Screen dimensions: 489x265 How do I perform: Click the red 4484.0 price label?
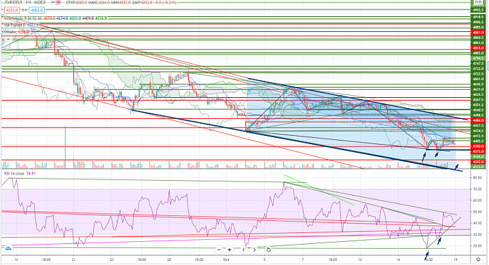(478, 120)
